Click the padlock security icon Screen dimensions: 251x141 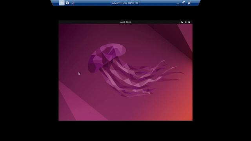point(67,3)
